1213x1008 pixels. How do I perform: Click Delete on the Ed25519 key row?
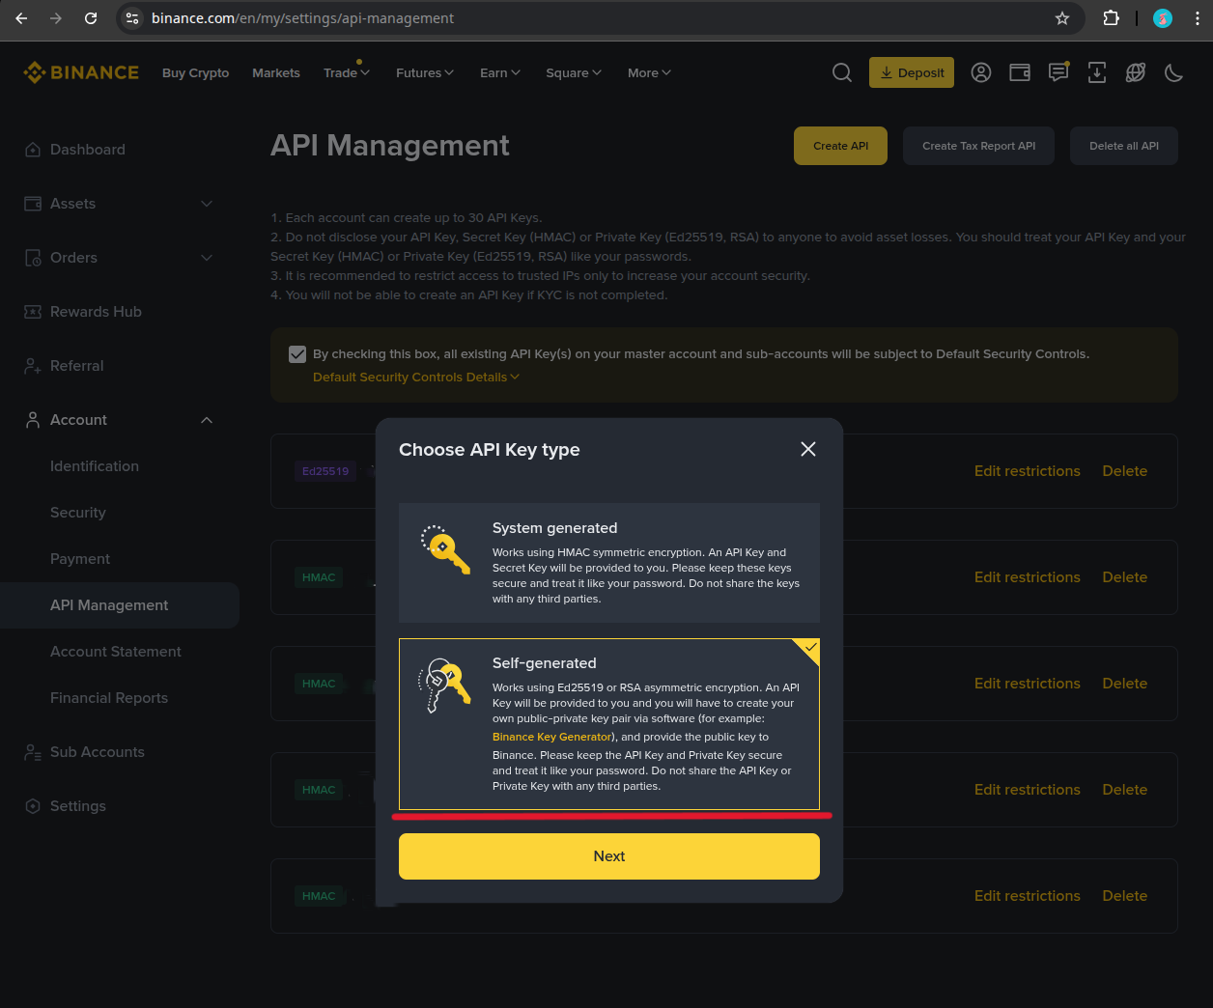pos(1125,471)
